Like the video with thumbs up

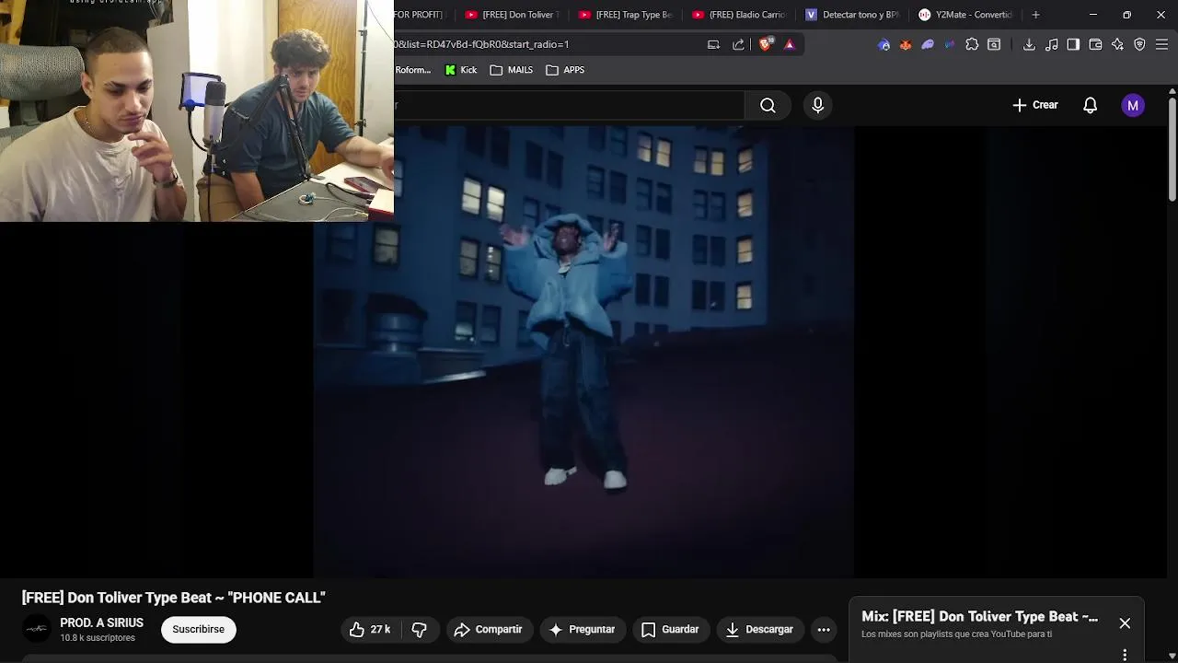[x=371, y=630]
